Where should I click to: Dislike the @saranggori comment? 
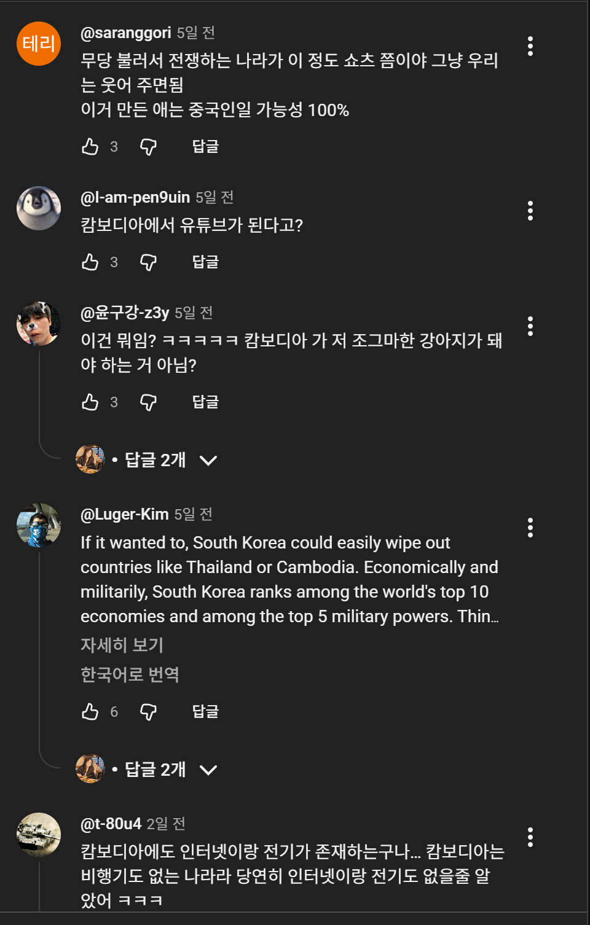click(148, 147)
